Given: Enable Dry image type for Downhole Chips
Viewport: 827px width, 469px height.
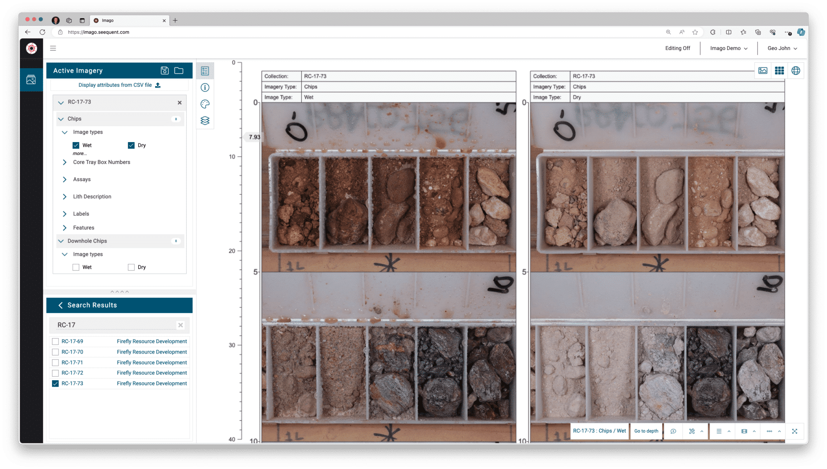Looking at the screenshot, I should coord(131,267).
